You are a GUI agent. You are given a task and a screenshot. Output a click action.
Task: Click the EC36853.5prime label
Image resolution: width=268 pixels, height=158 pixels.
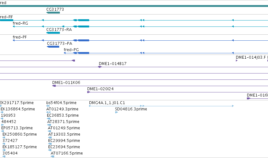click(x=63, y=115)
